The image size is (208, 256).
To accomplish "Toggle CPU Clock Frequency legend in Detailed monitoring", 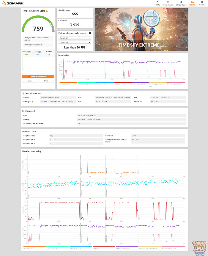I will (x=127, y=247).
